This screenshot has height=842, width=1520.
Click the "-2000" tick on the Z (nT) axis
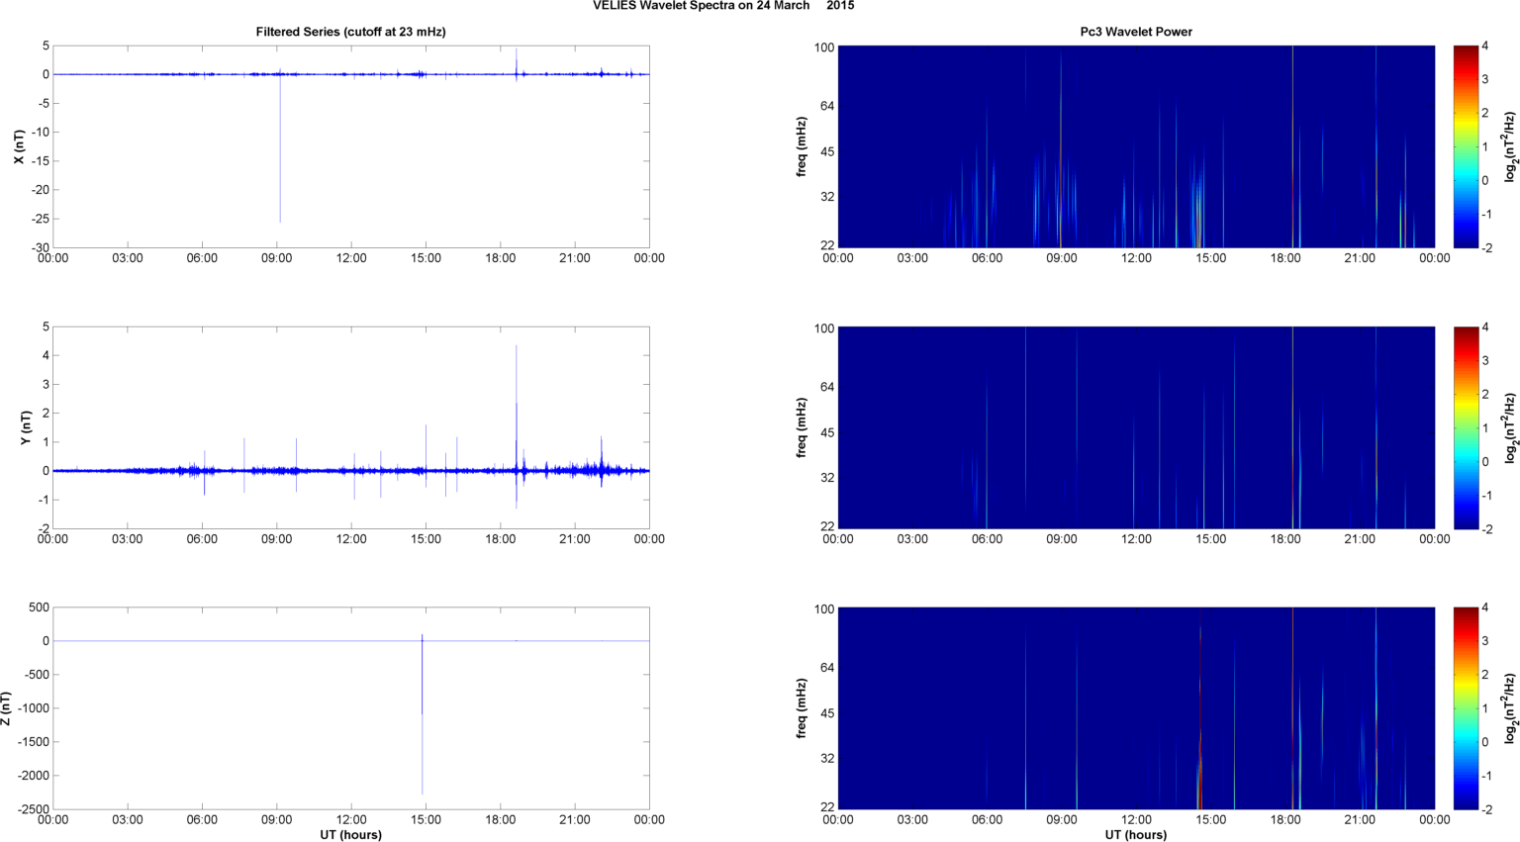(33, 776)
